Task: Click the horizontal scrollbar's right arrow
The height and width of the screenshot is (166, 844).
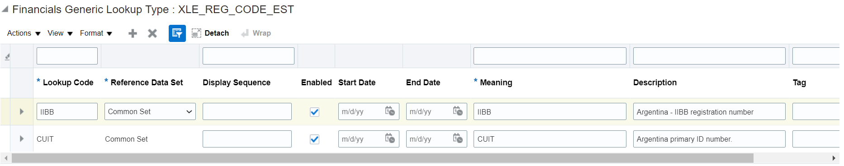Action: click(834, 158)
